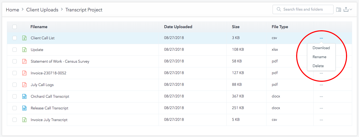The width and height of the screenshot is (359, 137).
Task: Open the Invoice-230718-0052 file name
Action: tap(49, 73)
